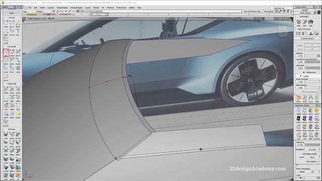Viewport: 322px width, 181px height.
Task: Click User Preference Sets button
Action: tap(252, 11)
